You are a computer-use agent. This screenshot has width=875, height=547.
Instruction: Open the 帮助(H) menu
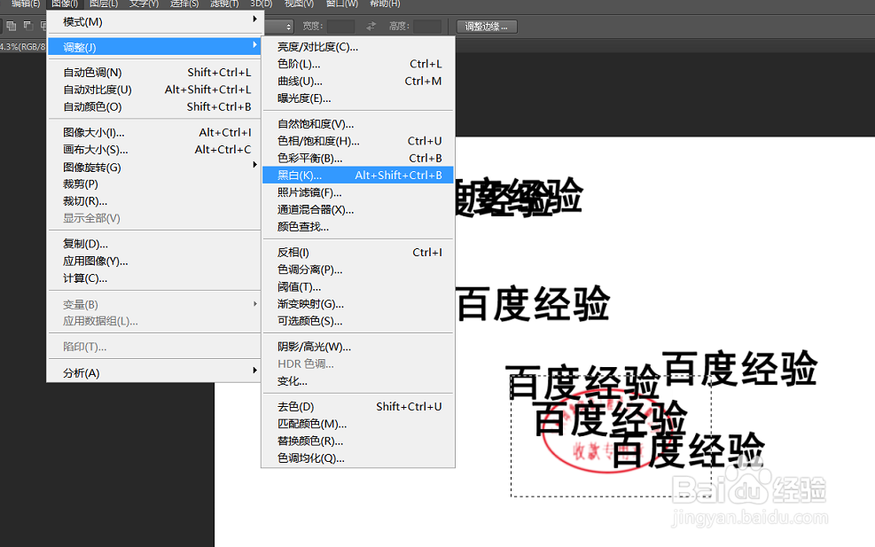pos(385,4)
